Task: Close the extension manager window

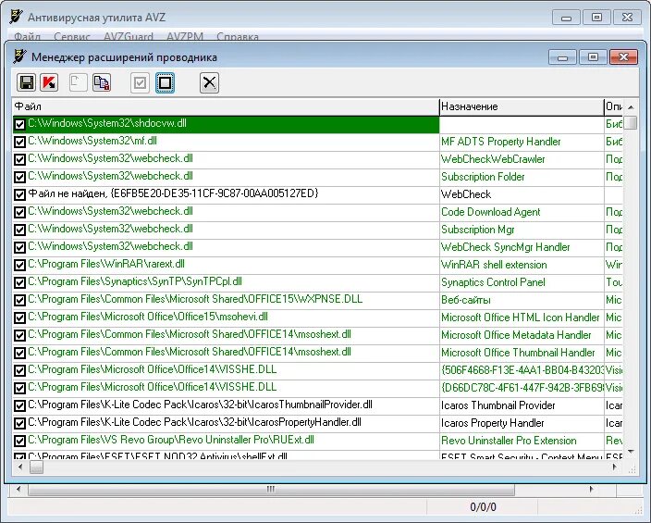Action: click(x=623, y=57)
